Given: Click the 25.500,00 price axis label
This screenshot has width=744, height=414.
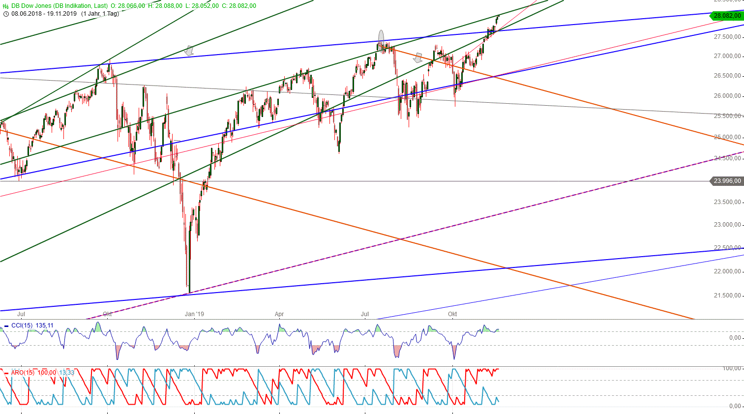Looking at the screenshot, I should pyautogui.click(x=727, y=116).
